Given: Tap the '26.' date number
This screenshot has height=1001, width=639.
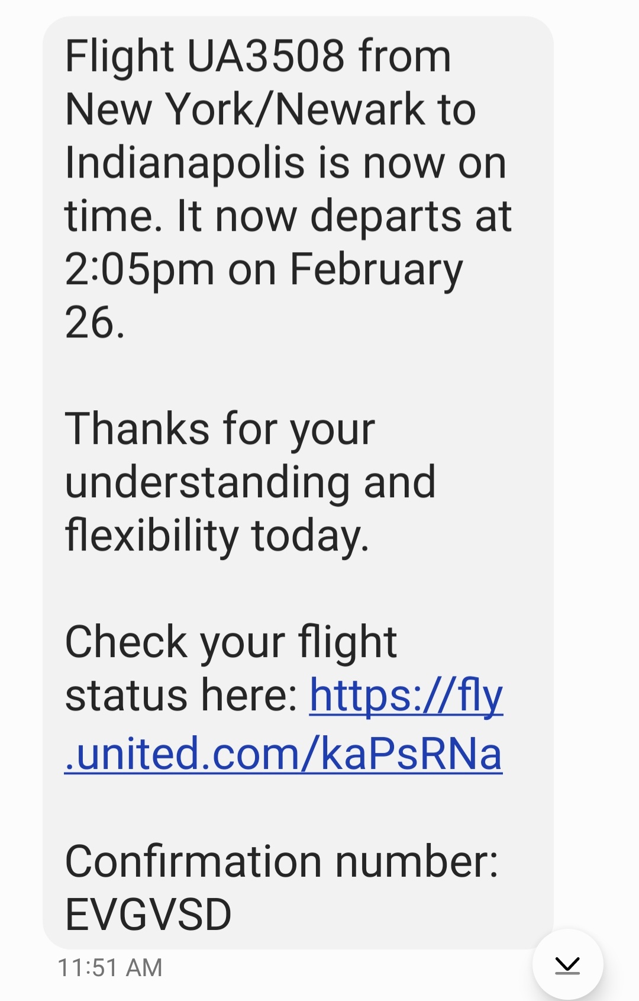Looking at the screenshot, I should (95, 323).
